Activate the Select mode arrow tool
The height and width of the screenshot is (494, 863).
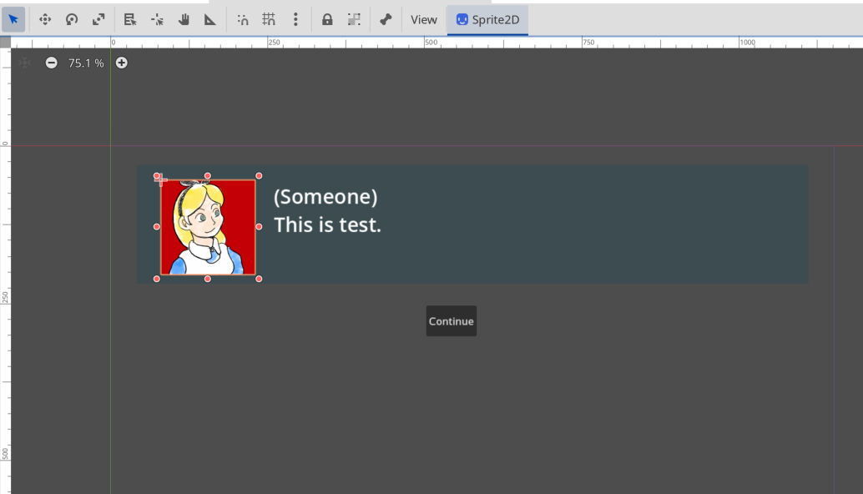pos(13,20)
